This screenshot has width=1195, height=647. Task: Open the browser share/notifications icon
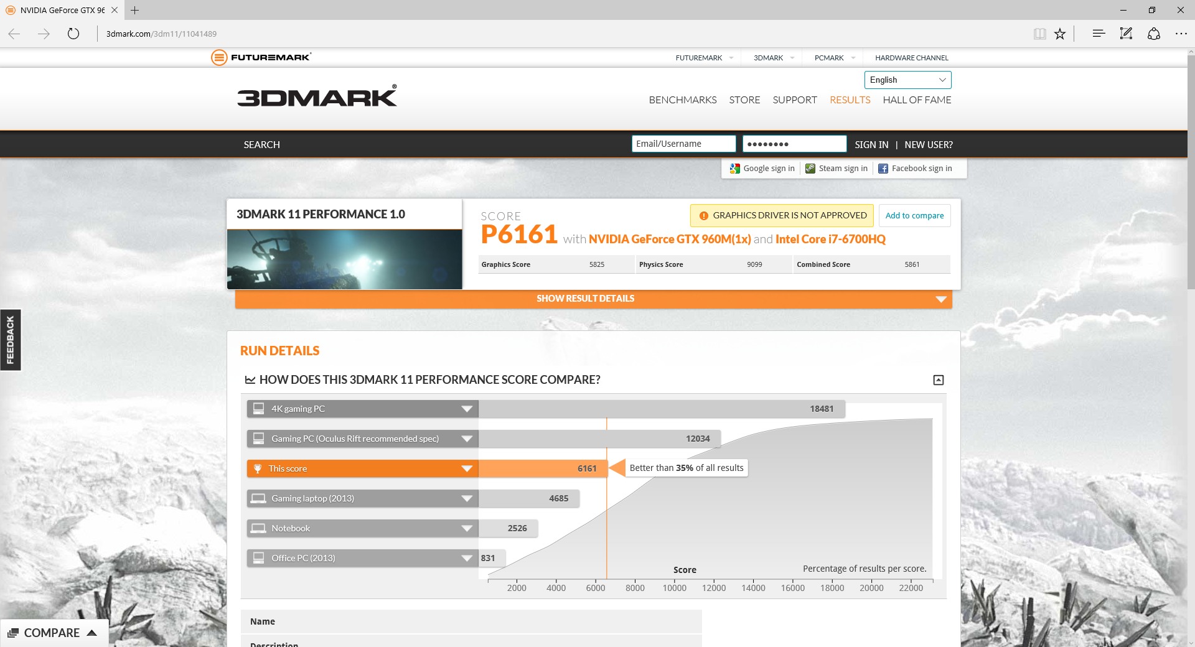[1154, 34]
